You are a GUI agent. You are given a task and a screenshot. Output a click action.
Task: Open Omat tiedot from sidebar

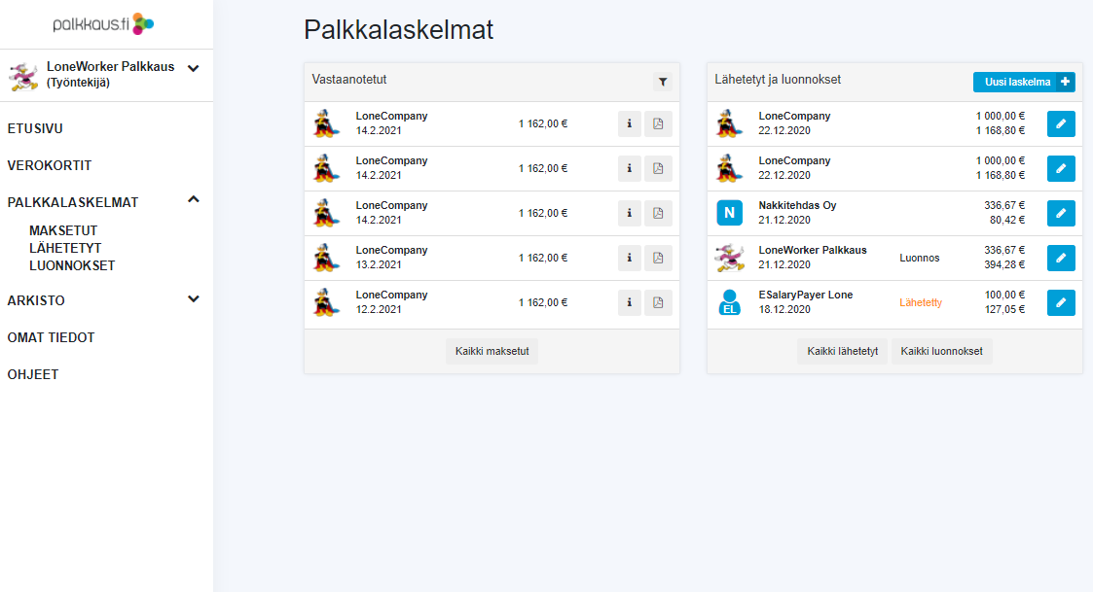coord(51,337)
